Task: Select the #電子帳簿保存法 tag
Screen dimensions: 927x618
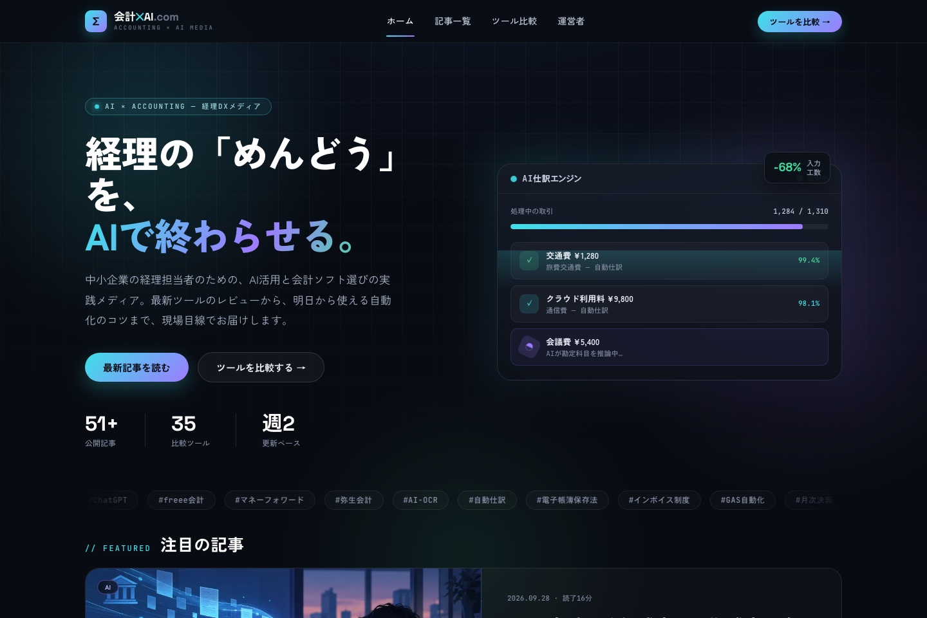Action: [x=567, y=500]
